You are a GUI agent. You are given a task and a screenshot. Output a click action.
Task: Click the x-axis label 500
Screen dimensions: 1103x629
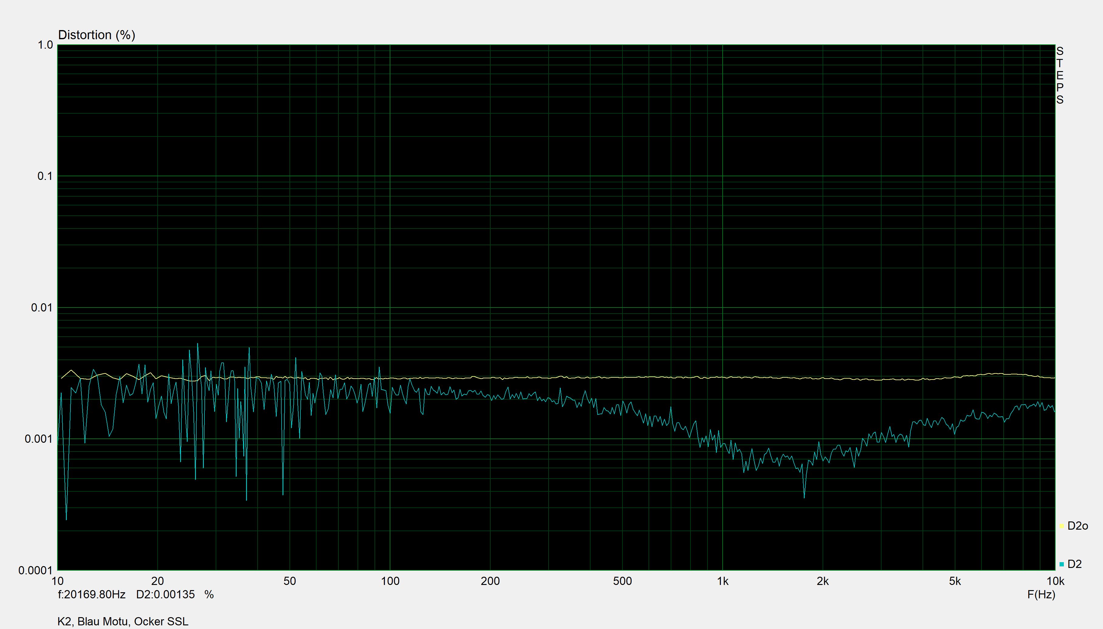(622, 581)
